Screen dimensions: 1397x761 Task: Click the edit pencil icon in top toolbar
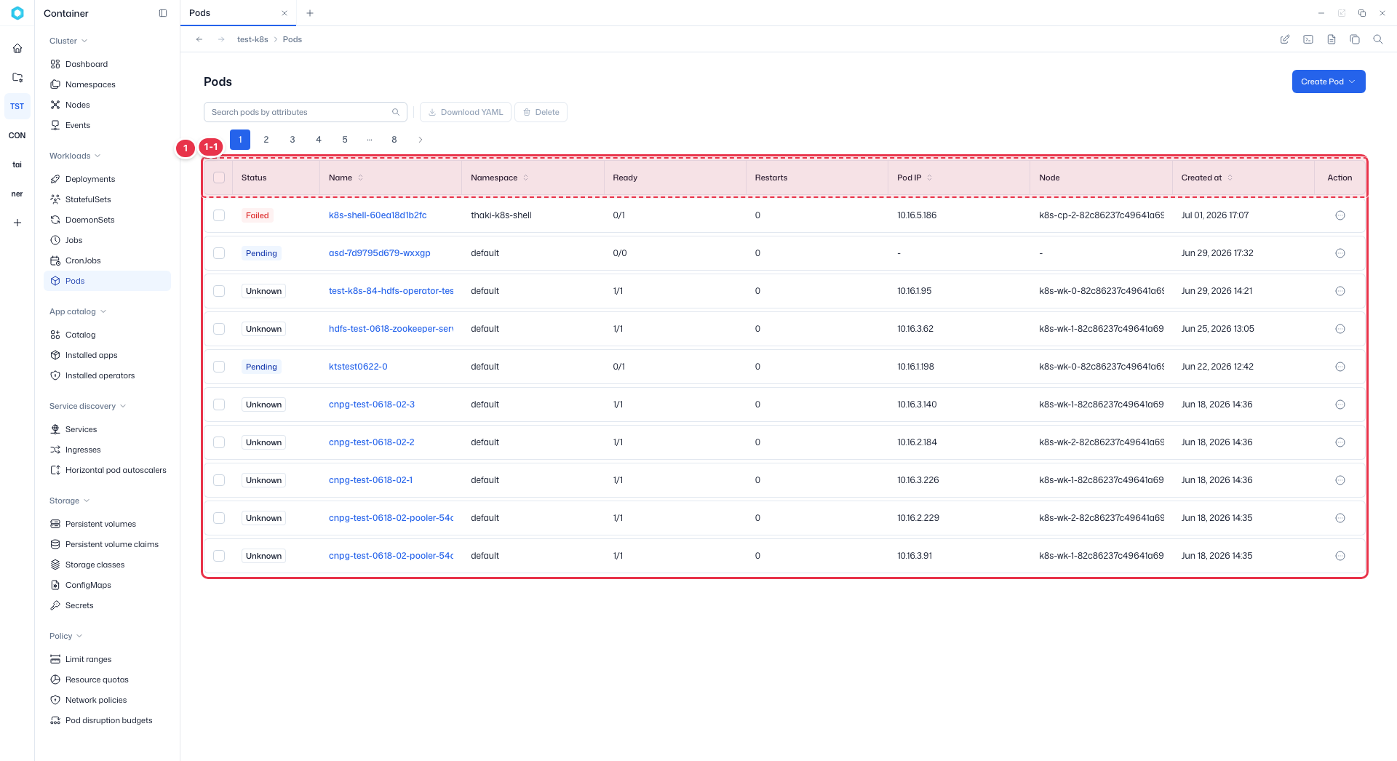pyautogui.click(x=1285, y=39)
